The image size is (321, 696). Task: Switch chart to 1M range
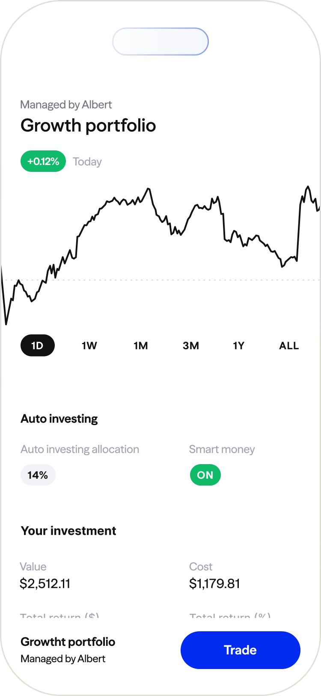[140, 345]
